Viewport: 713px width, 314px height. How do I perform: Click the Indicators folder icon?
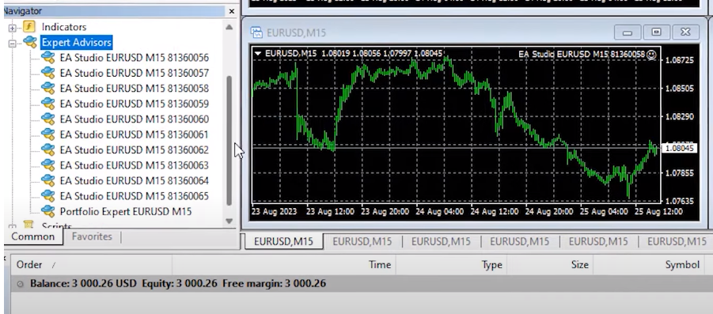click(29, 26)
